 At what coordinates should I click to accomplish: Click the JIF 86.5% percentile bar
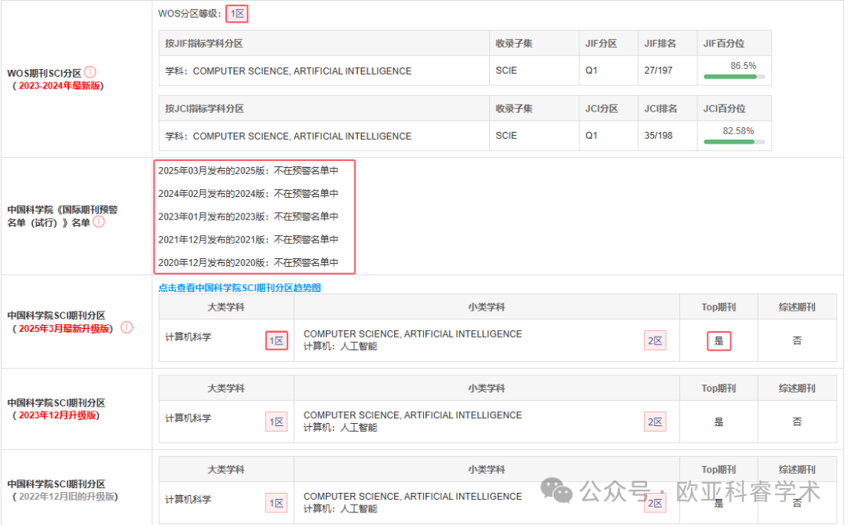tap(734, 77)
